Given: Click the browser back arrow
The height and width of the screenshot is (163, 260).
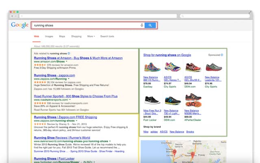Looking at the screenshot, I should tap(12, 16).
